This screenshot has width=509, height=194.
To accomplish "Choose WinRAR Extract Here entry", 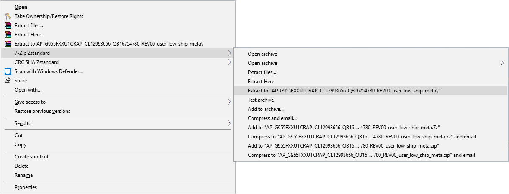I will coord(118,35).
